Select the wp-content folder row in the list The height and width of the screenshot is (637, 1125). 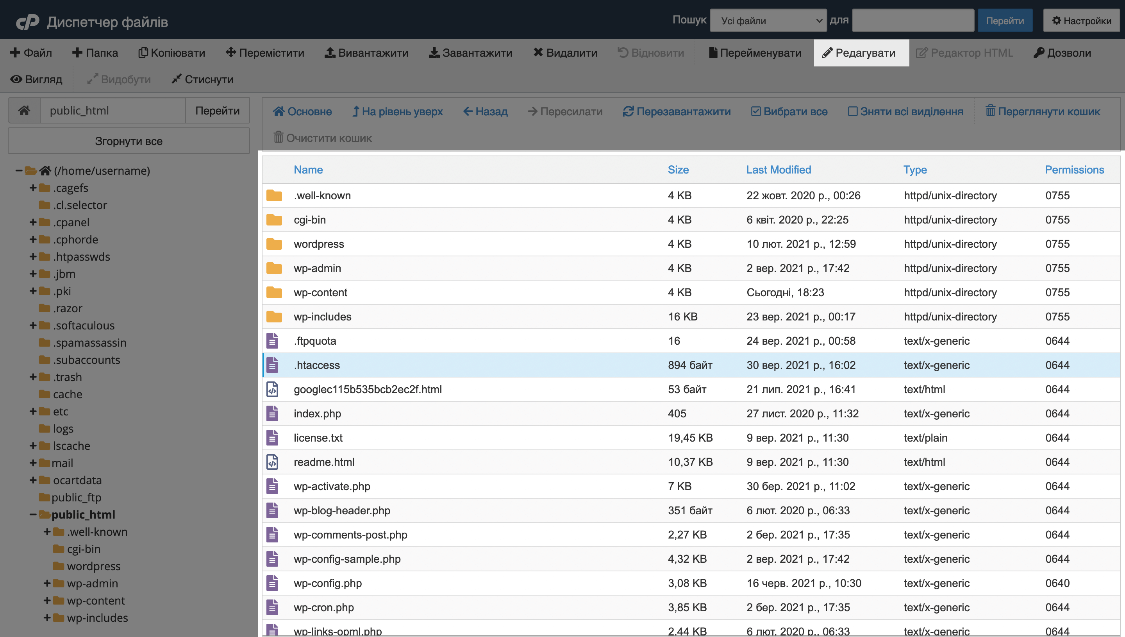point(691,292)
